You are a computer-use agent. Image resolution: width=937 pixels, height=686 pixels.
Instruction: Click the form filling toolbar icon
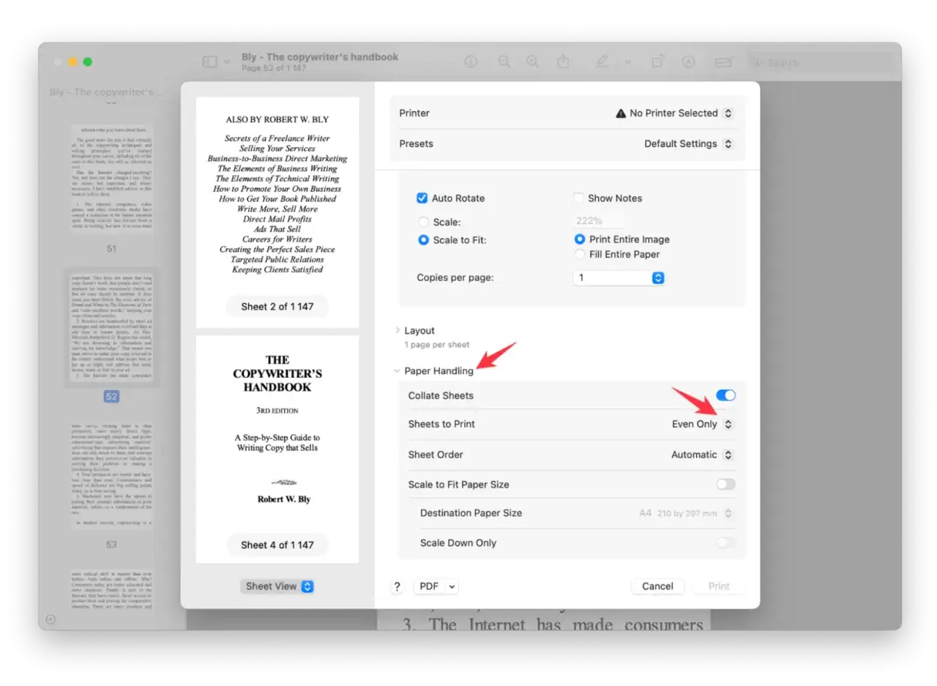click(724, 62)
